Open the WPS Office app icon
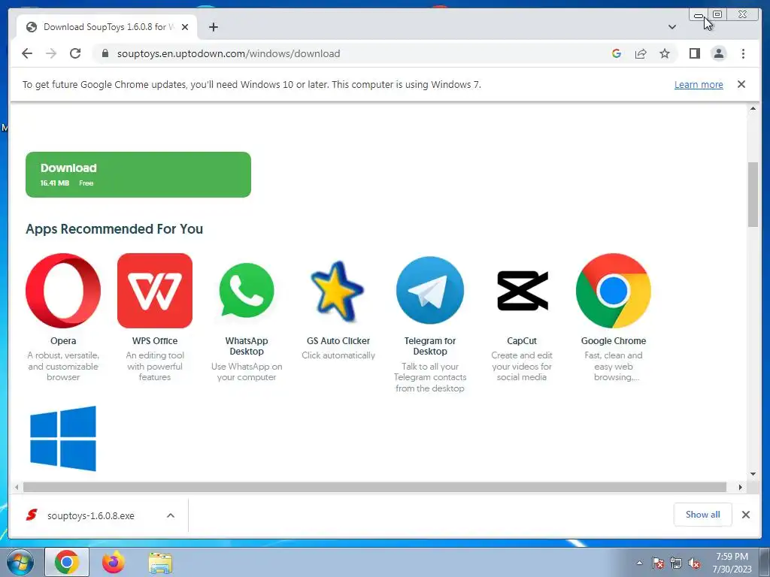 coord(155,291)
